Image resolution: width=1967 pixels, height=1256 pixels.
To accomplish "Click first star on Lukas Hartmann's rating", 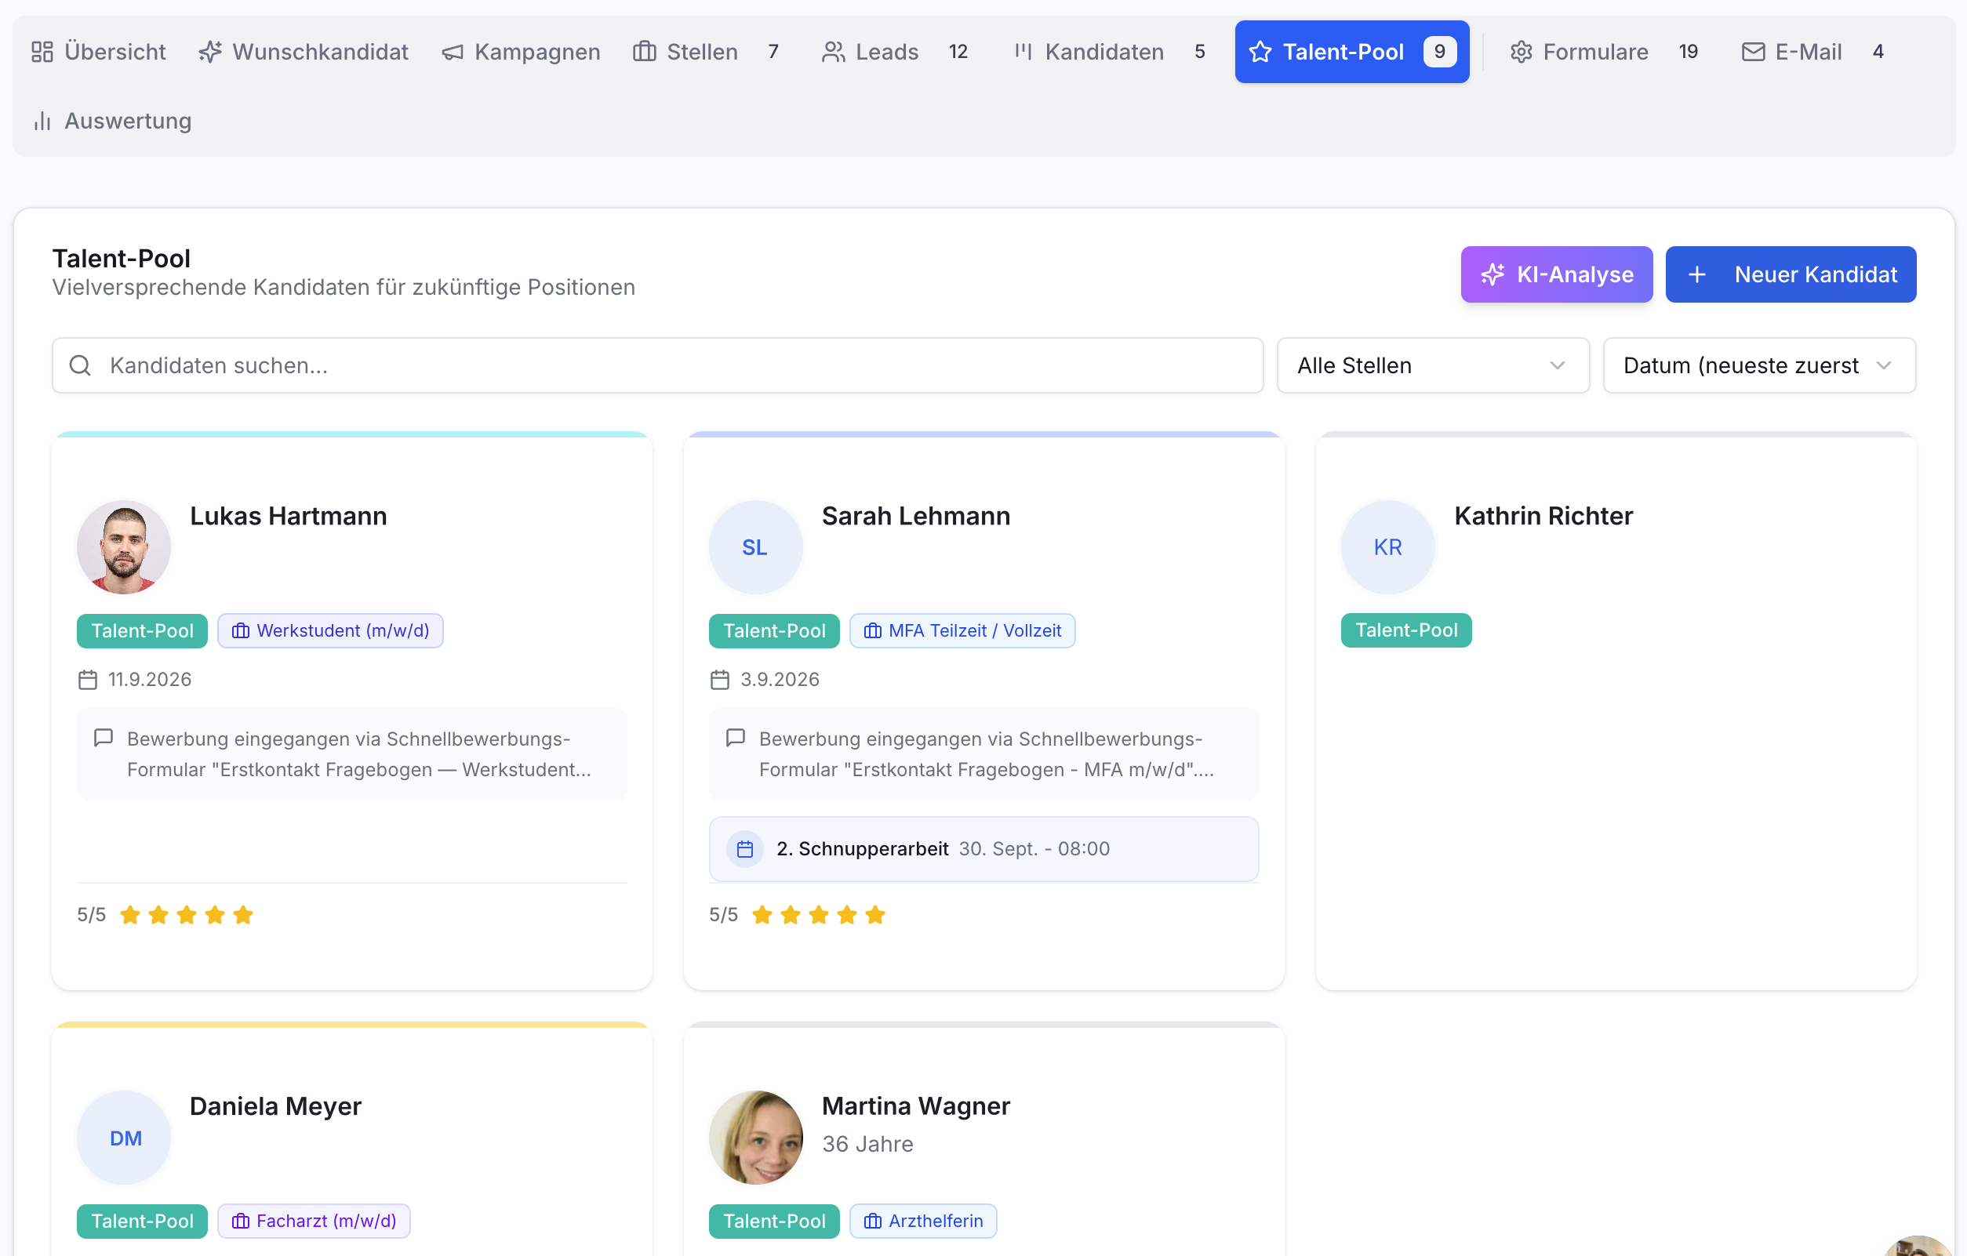I will (130, 915).
